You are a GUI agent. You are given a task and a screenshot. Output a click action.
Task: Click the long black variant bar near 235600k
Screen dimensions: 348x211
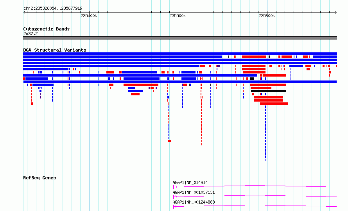269,91
